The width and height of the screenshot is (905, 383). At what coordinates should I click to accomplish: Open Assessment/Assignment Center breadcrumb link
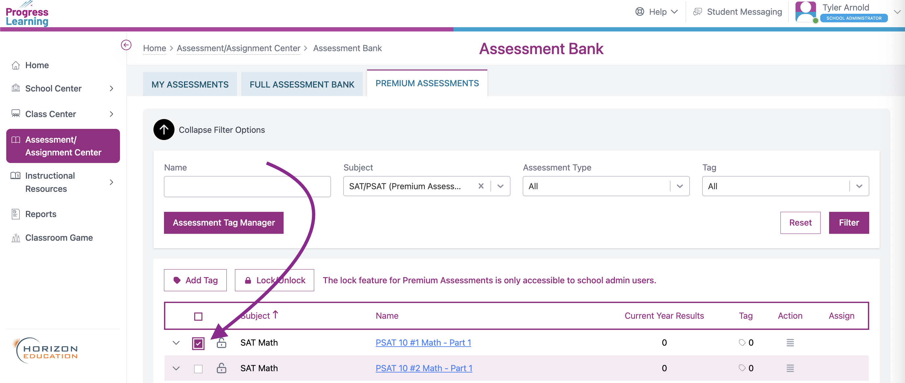coord(239,48)
